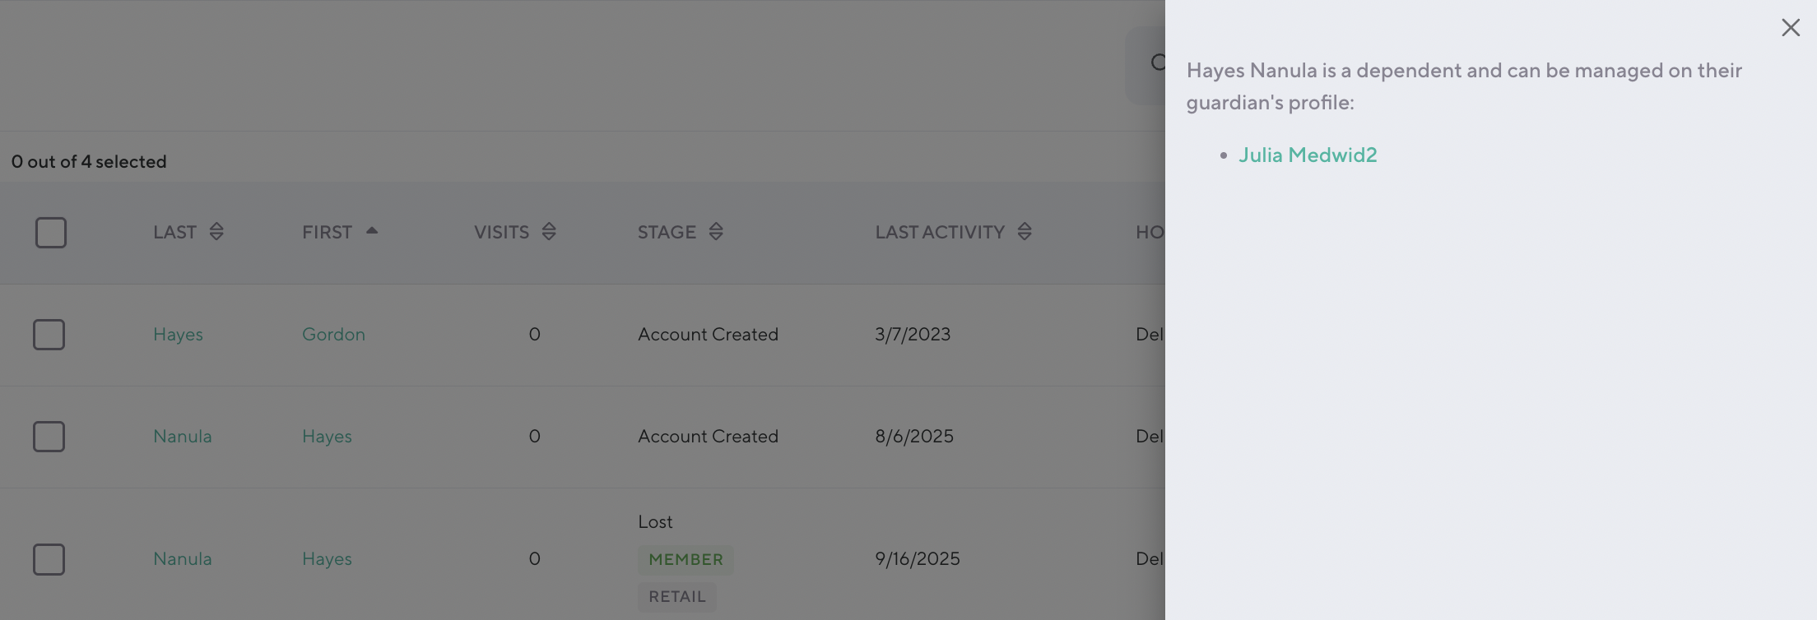This screenshot has width=1817, height=620.
Task: Click the partially hidden search magnifier icon
Action: coord(1157,62)
